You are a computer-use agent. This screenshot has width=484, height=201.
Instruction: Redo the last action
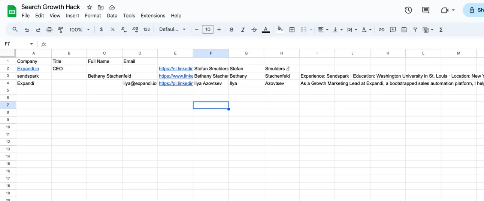38,30
